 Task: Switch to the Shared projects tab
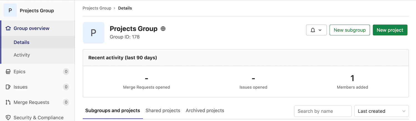click(163, 110)
